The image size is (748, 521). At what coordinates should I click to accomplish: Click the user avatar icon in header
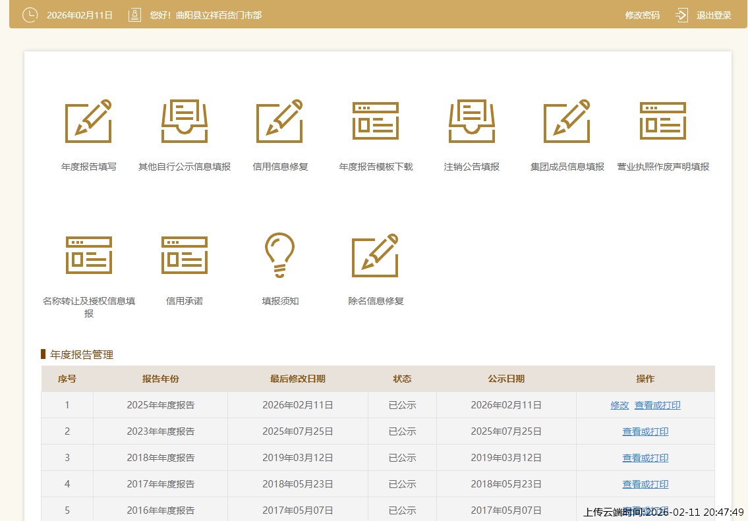tap(134, 15)
